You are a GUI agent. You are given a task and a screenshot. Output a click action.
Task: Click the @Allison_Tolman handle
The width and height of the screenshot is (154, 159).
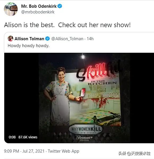[67, 39]
